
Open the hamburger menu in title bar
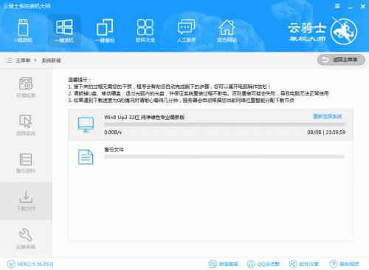337,6
